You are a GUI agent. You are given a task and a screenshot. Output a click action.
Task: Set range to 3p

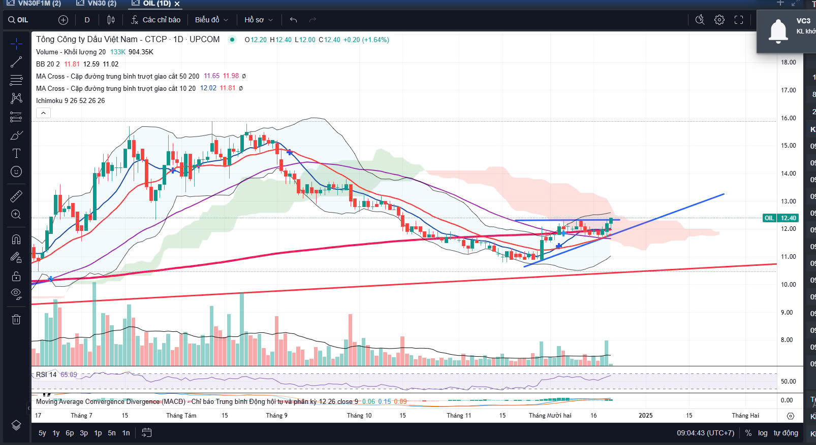point(84,433)
